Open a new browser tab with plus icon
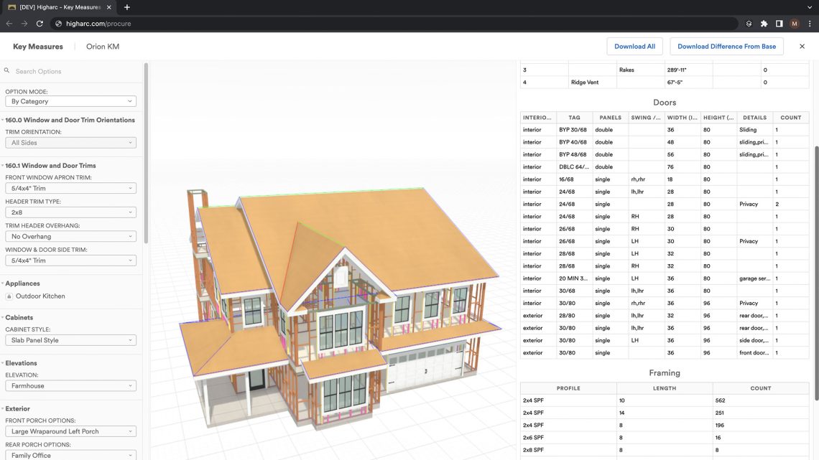The height and width of the screenshot is (460, 819). (x=127, y=7)
